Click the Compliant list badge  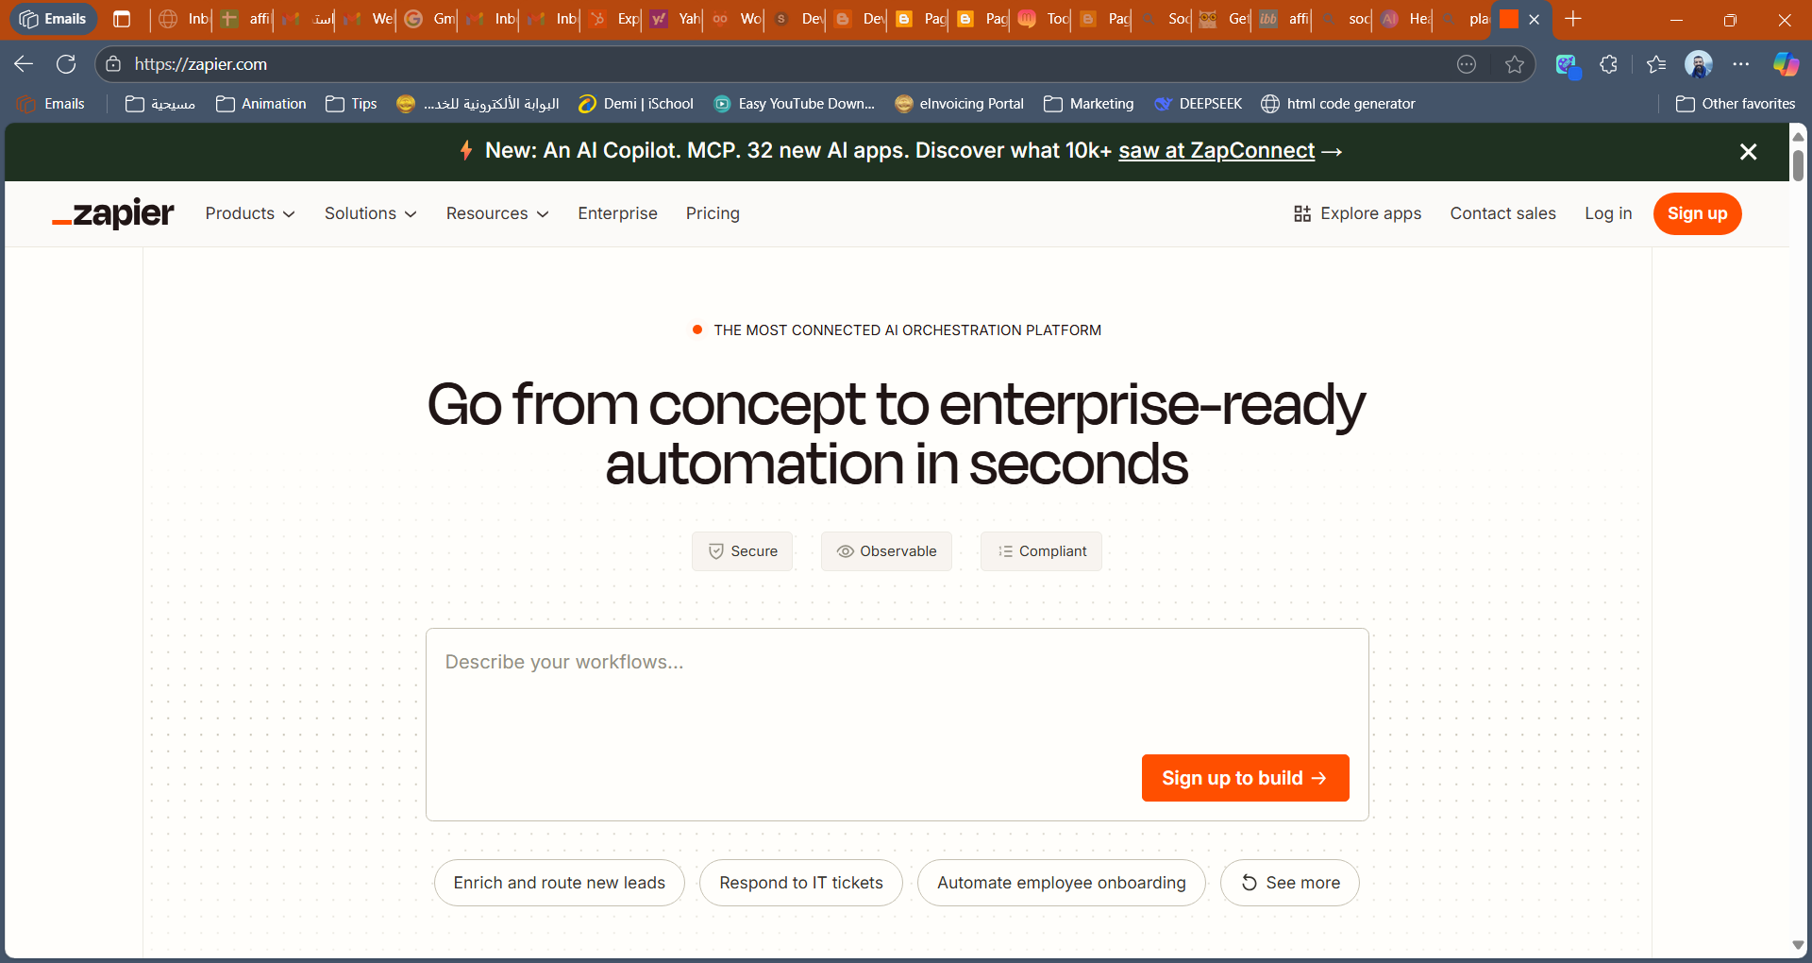(1041, 551)
